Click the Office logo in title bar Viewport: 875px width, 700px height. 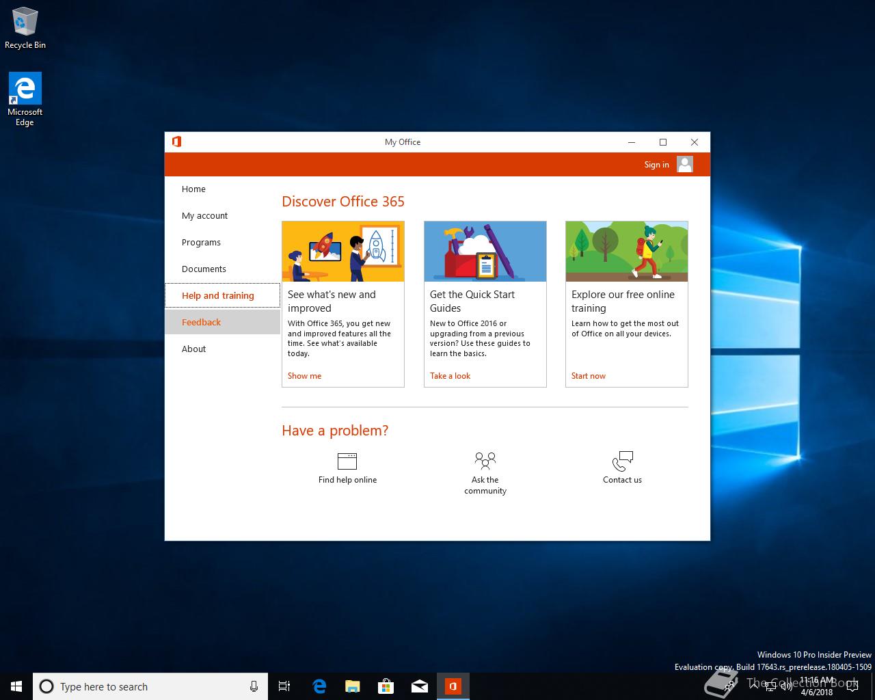(x=176, y=142)
